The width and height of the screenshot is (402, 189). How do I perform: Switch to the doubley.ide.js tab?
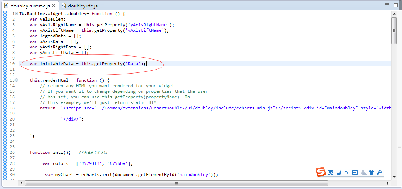click(82, 6)
